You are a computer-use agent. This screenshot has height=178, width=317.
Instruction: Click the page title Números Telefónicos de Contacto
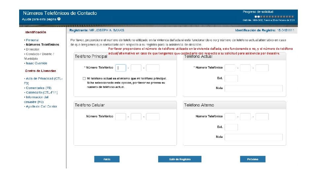[x=60, y=13]
